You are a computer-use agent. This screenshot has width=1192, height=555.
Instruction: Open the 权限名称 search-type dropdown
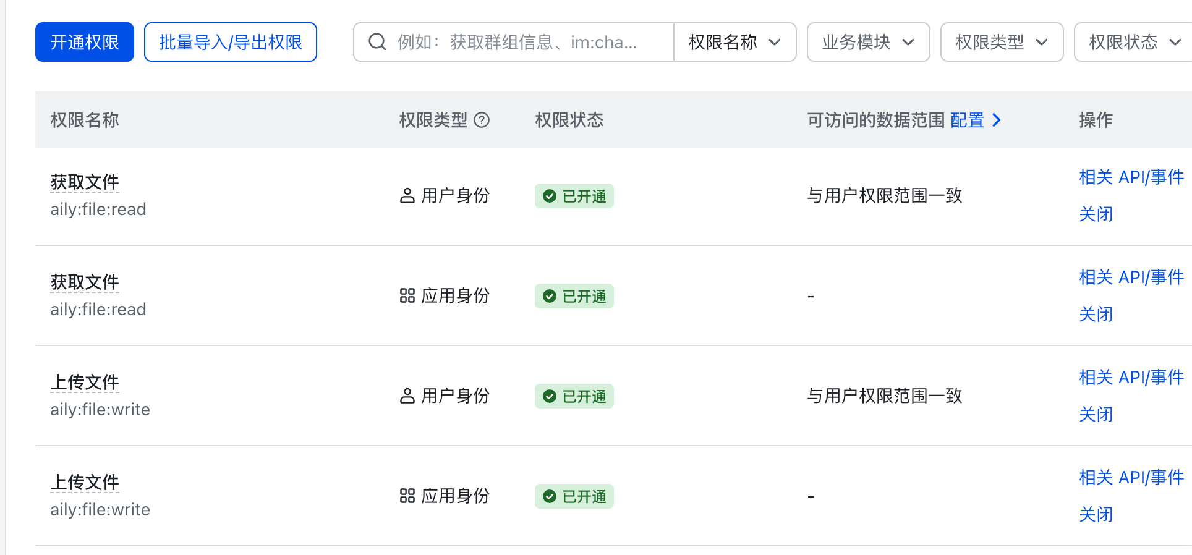click(x=735, y=42)
